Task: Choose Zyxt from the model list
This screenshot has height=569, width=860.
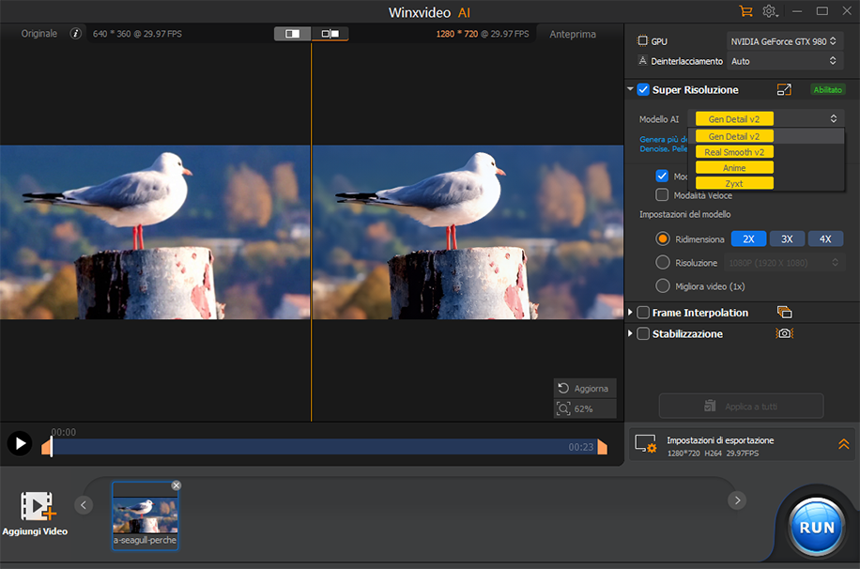Action: tap(766, 183)
